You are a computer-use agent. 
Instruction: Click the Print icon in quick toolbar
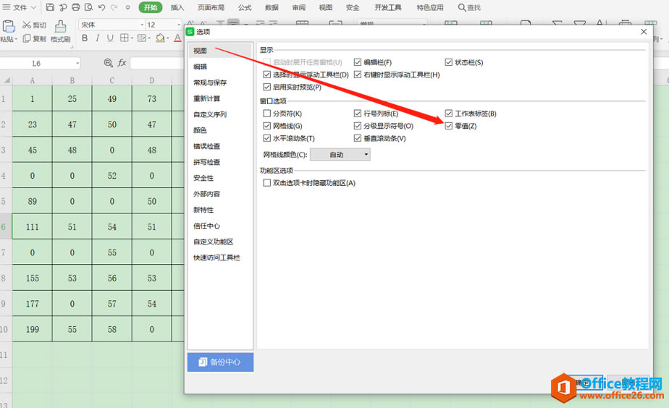[x=75, y=7]
